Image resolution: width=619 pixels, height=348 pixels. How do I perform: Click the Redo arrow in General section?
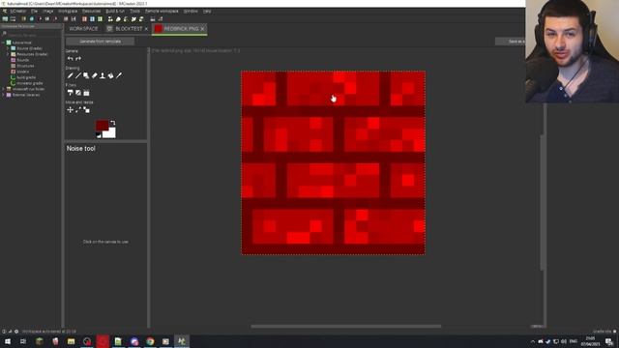78,58
